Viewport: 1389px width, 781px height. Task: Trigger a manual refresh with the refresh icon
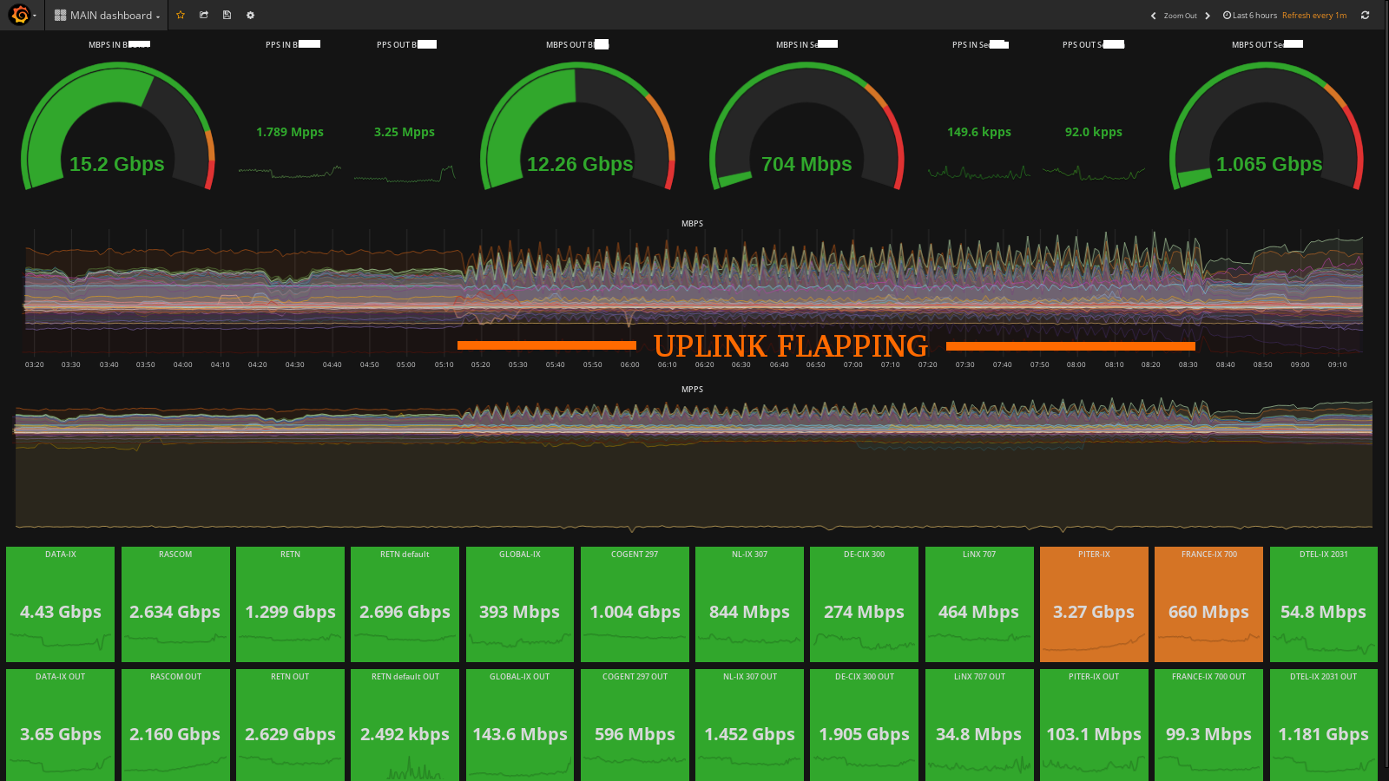click(x=1366, y=15)
